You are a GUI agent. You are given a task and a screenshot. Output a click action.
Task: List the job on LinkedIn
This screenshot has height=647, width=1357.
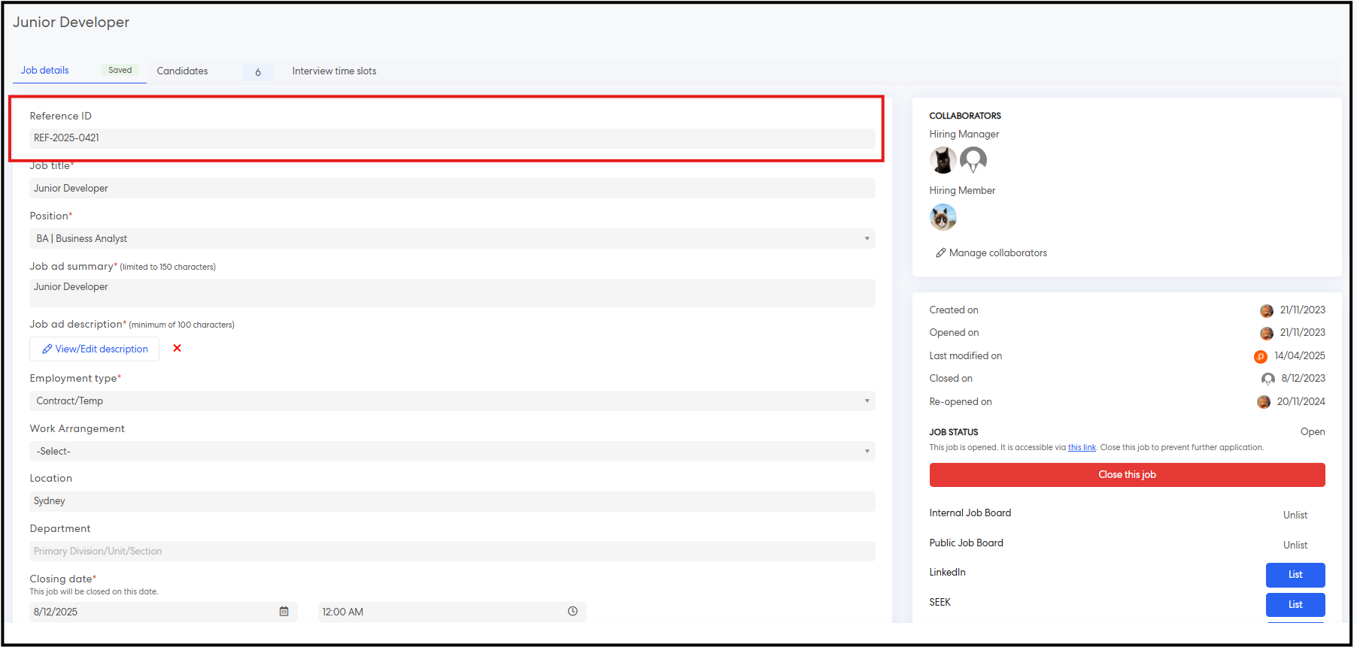tap(1295, 575)
